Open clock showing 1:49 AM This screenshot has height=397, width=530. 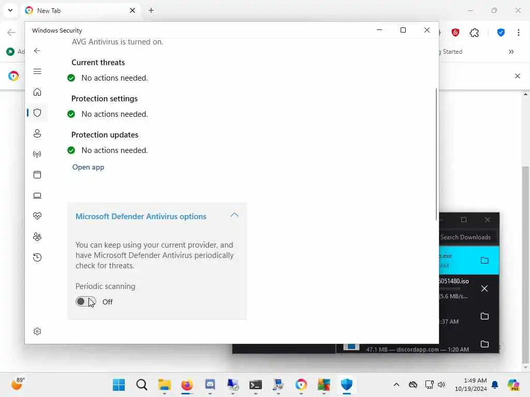click(x=471, y=385)
